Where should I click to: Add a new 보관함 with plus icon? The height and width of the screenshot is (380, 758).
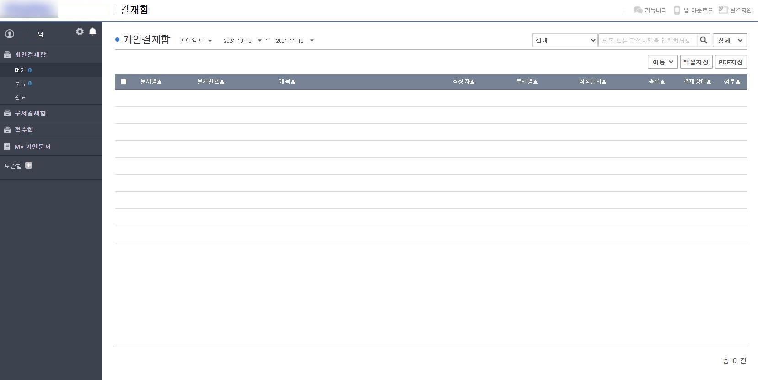(28, 165)
